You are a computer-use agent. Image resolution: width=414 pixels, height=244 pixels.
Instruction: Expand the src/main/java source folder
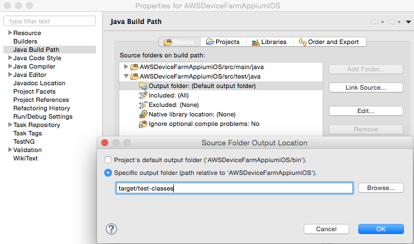tap(126, 66)
